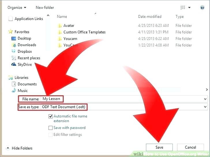Screen dimensions: 210x157
Task: Check the Edit filter settings box
Action: coord(50,135)
